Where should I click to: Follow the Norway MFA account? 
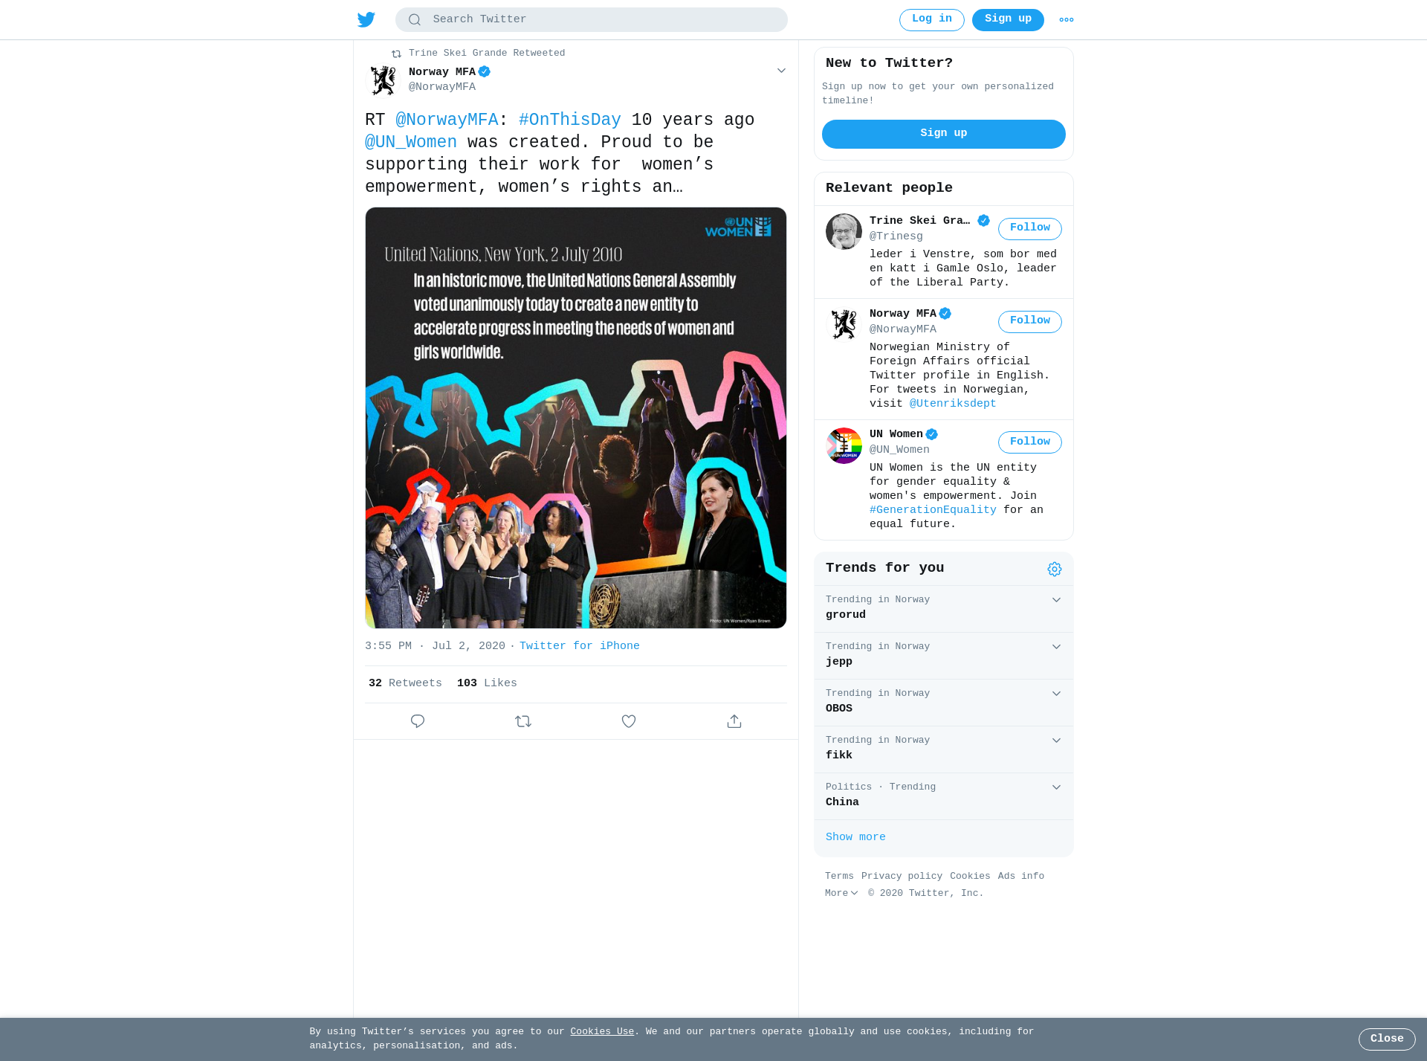click(1029, 321)
